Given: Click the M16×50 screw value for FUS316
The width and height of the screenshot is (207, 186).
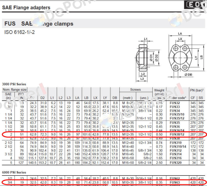Looking at the screenshot, I should 128,158.
